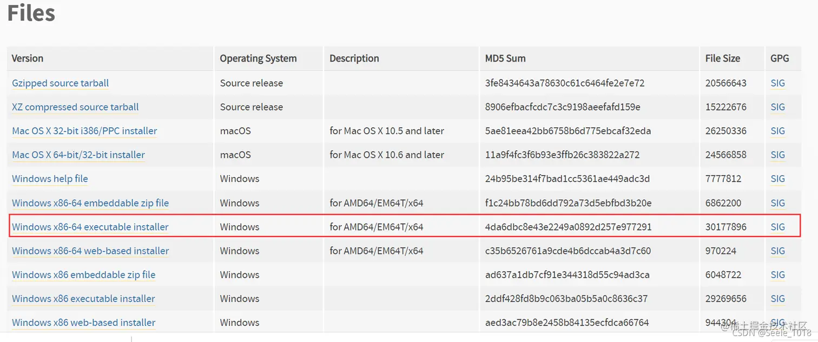Open SIG link for x86 executable installer
This screenshot has height=342, width=818.
[x=777, y=298]
